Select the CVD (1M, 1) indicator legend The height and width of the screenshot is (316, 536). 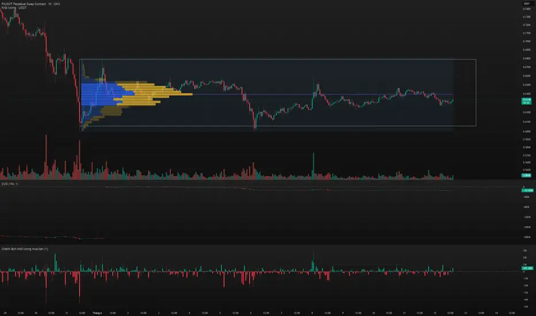pos(10,184)
